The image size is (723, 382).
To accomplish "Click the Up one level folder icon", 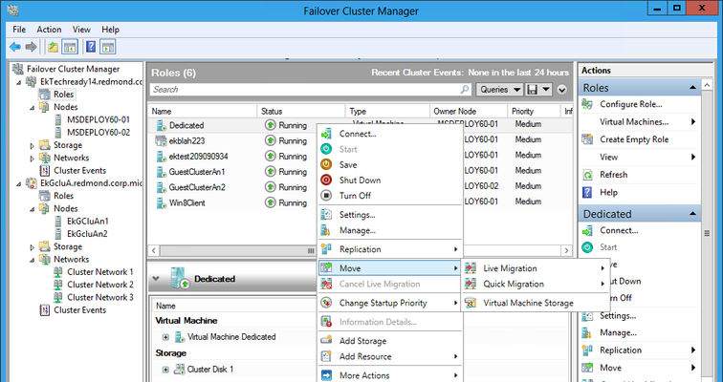I will (53, 47).
